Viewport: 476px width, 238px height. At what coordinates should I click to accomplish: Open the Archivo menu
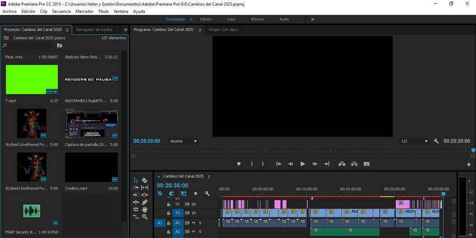[10, 11]
